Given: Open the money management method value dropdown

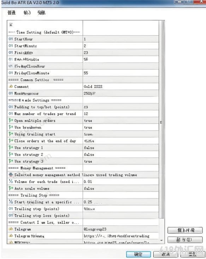Looking at the screenshot, I should (x=120, y=175).
